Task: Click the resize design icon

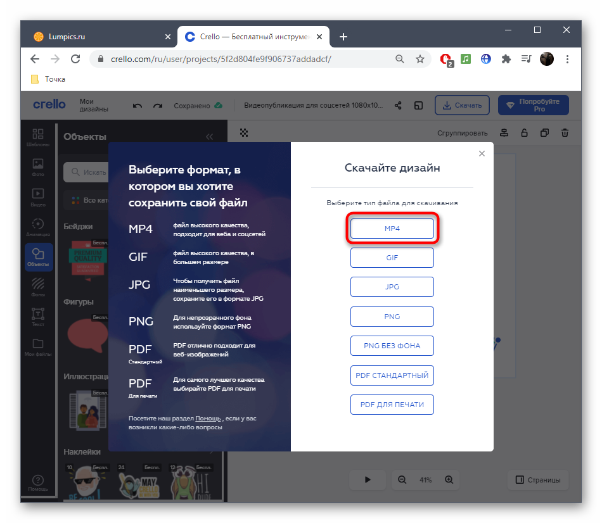Action: tap(418, 106)
